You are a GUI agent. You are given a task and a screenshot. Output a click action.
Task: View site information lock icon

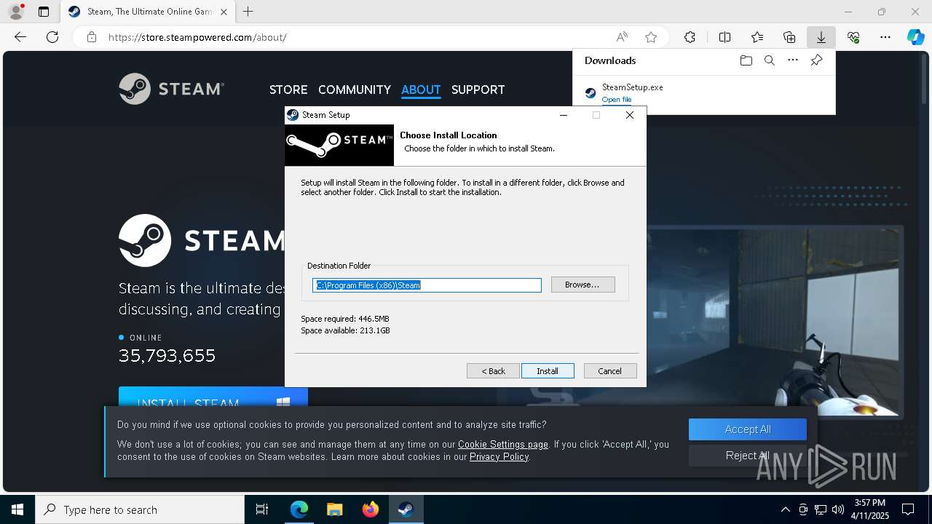[92, 37]
